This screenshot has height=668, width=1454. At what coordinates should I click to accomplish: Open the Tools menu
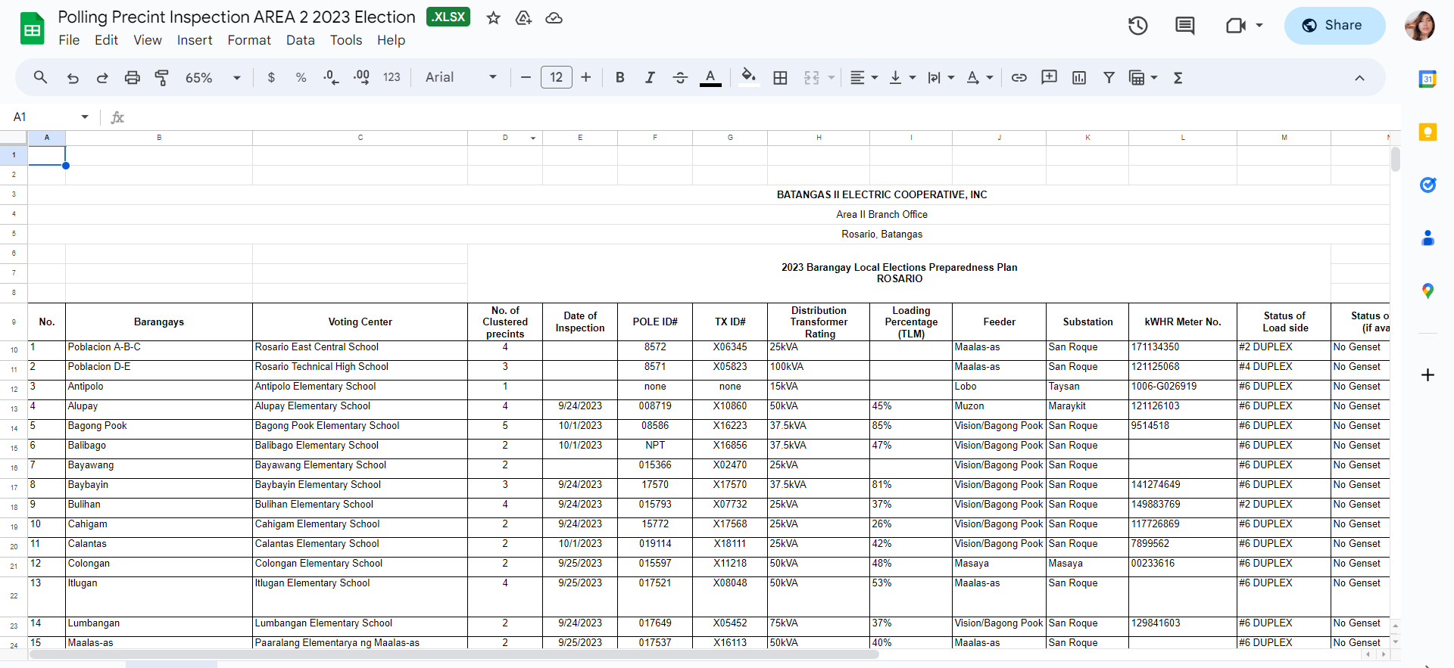pyautogui.click(x=346, y=40)
